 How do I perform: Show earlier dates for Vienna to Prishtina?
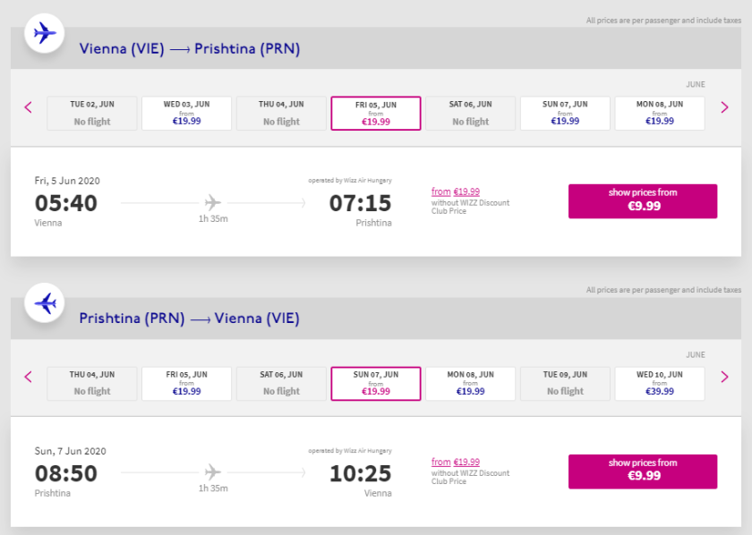28,107
